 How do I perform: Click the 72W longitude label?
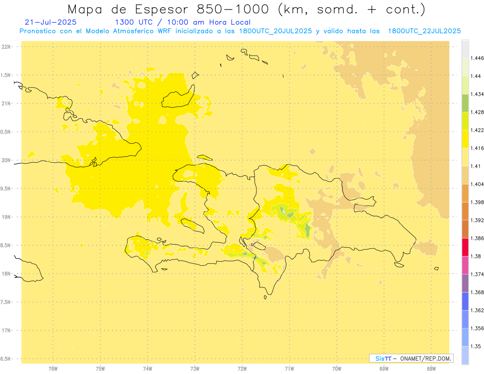point(242,369)
